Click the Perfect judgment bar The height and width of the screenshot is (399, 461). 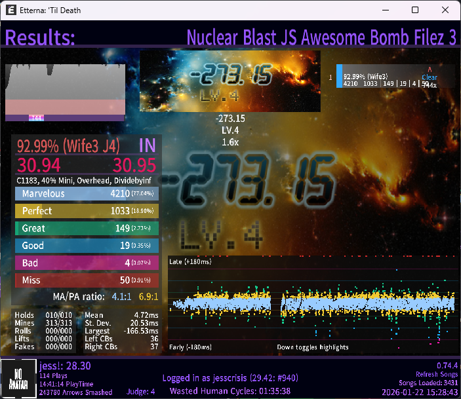87,211
